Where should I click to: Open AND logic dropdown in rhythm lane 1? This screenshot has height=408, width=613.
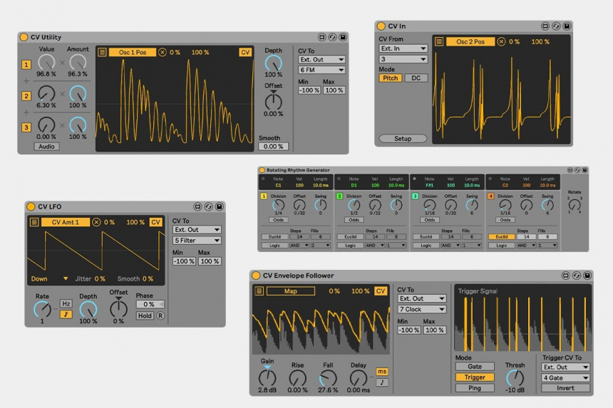click(x=299, y=245)
